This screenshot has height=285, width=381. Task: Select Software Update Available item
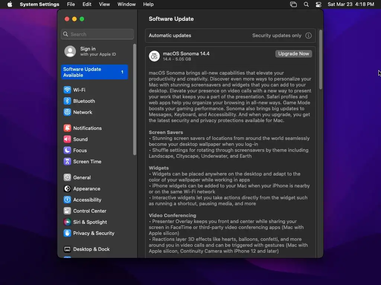95,72
